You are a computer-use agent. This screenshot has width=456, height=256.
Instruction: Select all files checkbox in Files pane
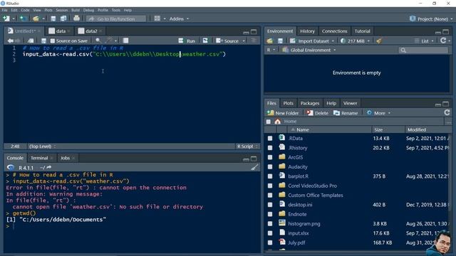(x=269, y=122)
